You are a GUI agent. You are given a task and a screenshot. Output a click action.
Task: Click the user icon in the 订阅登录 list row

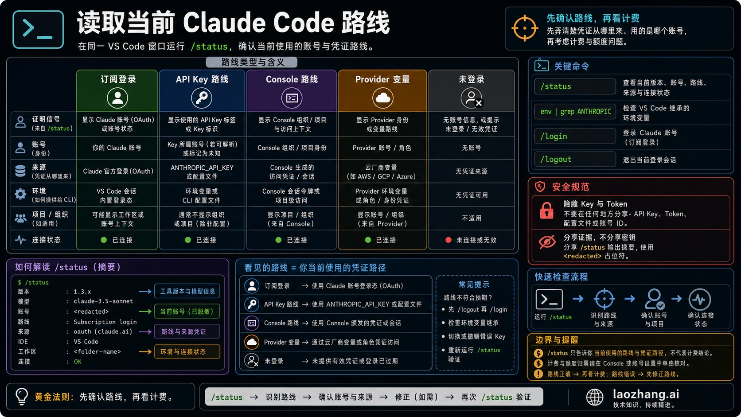pos(252,286)
